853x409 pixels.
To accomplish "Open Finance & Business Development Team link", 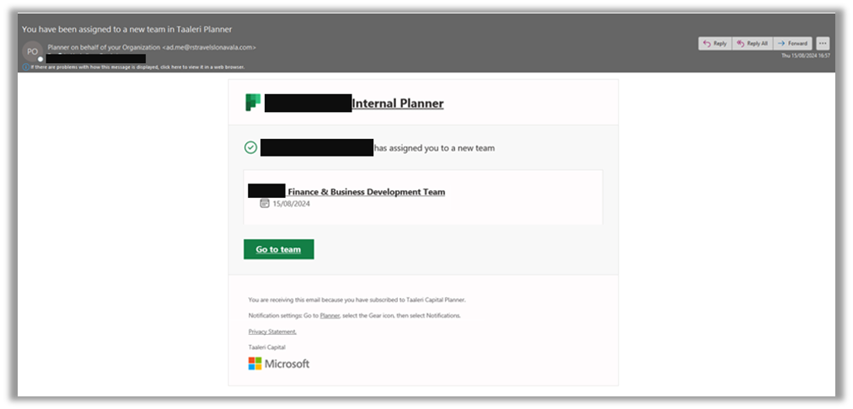I will (366, 192).
